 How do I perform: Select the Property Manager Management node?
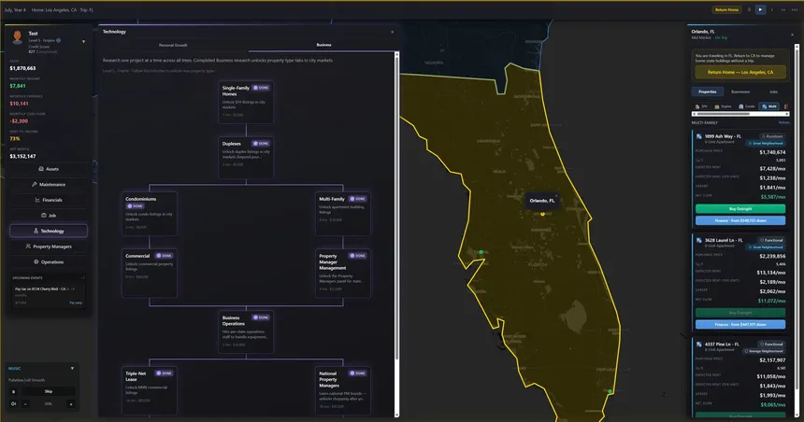point(342,273)
